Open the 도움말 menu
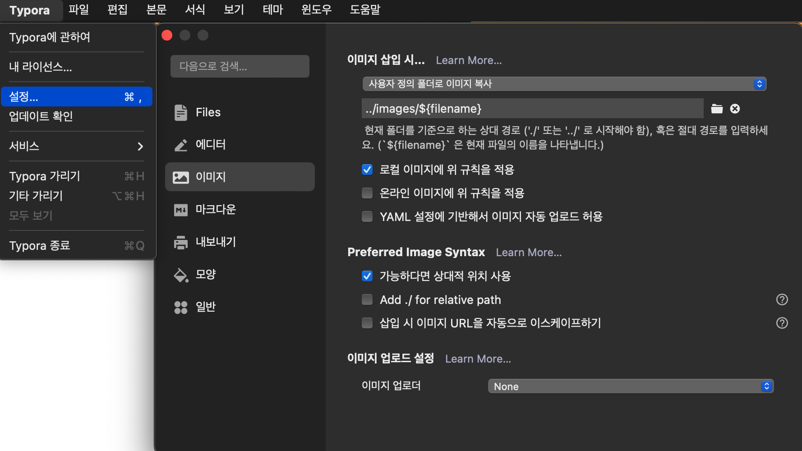 pyautogui.click(x=365, y=9)
